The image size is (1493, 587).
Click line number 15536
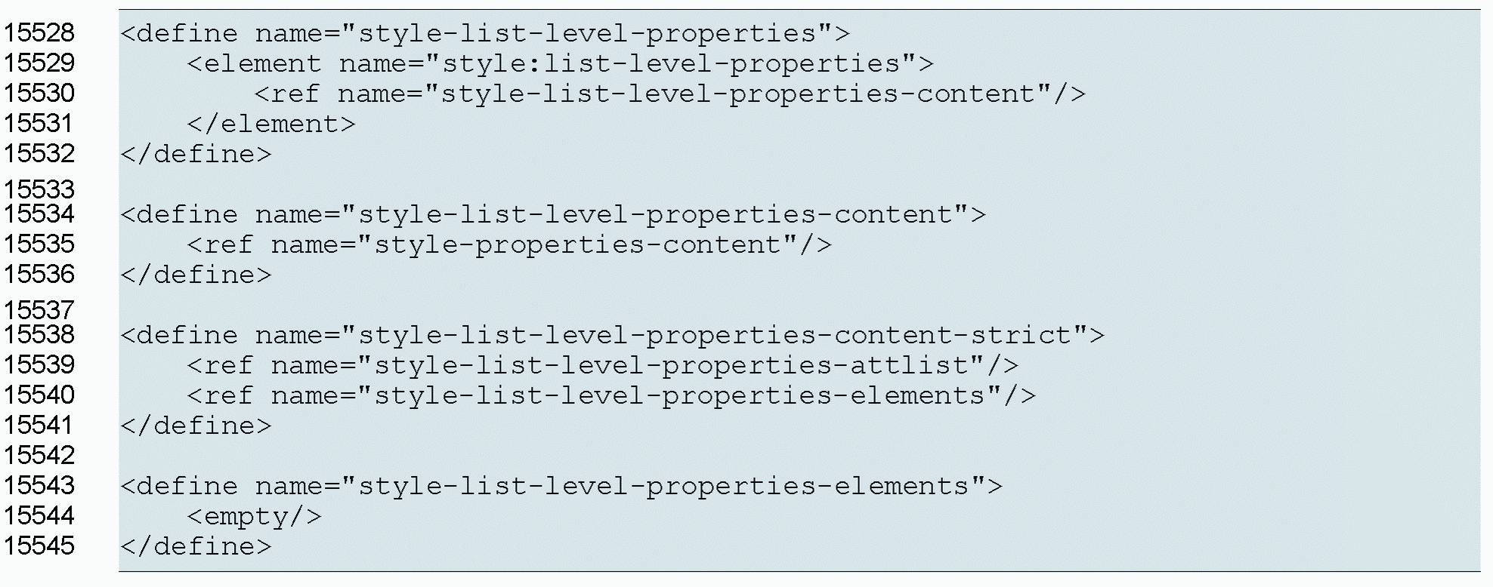coord(39,275)
